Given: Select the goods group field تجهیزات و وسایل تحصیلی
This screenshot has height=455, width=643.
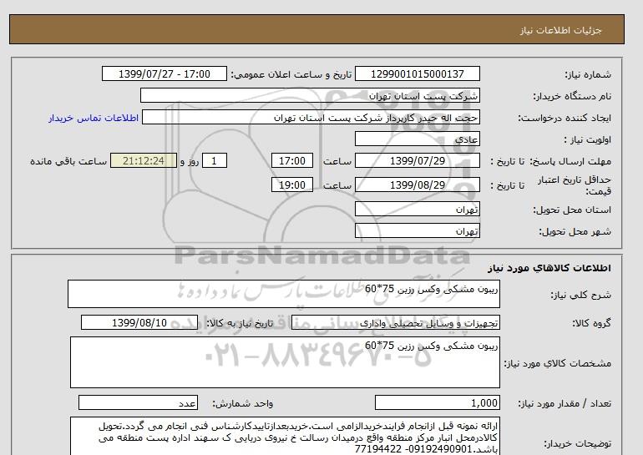Looking at the screenshot, I should [396, 322].
